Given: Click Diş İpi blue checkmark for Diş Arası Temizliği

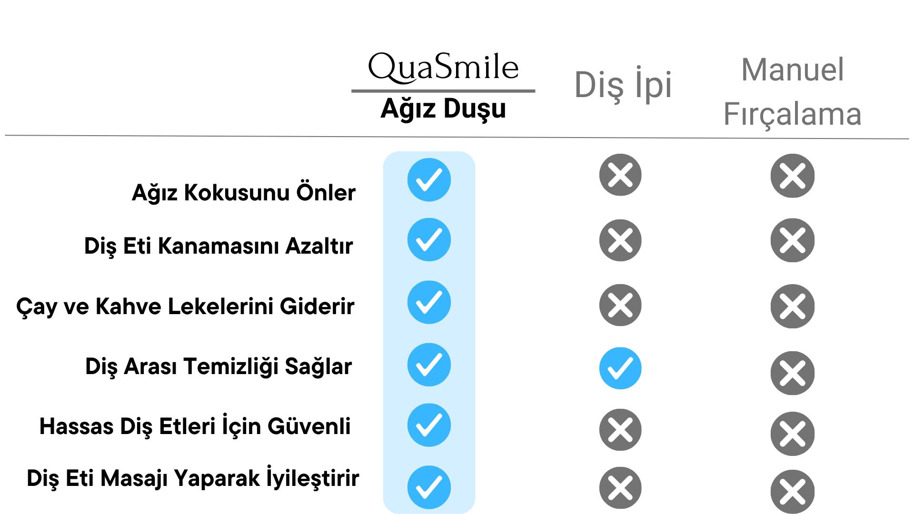Looking at the screenshot, I should (620, 368).
